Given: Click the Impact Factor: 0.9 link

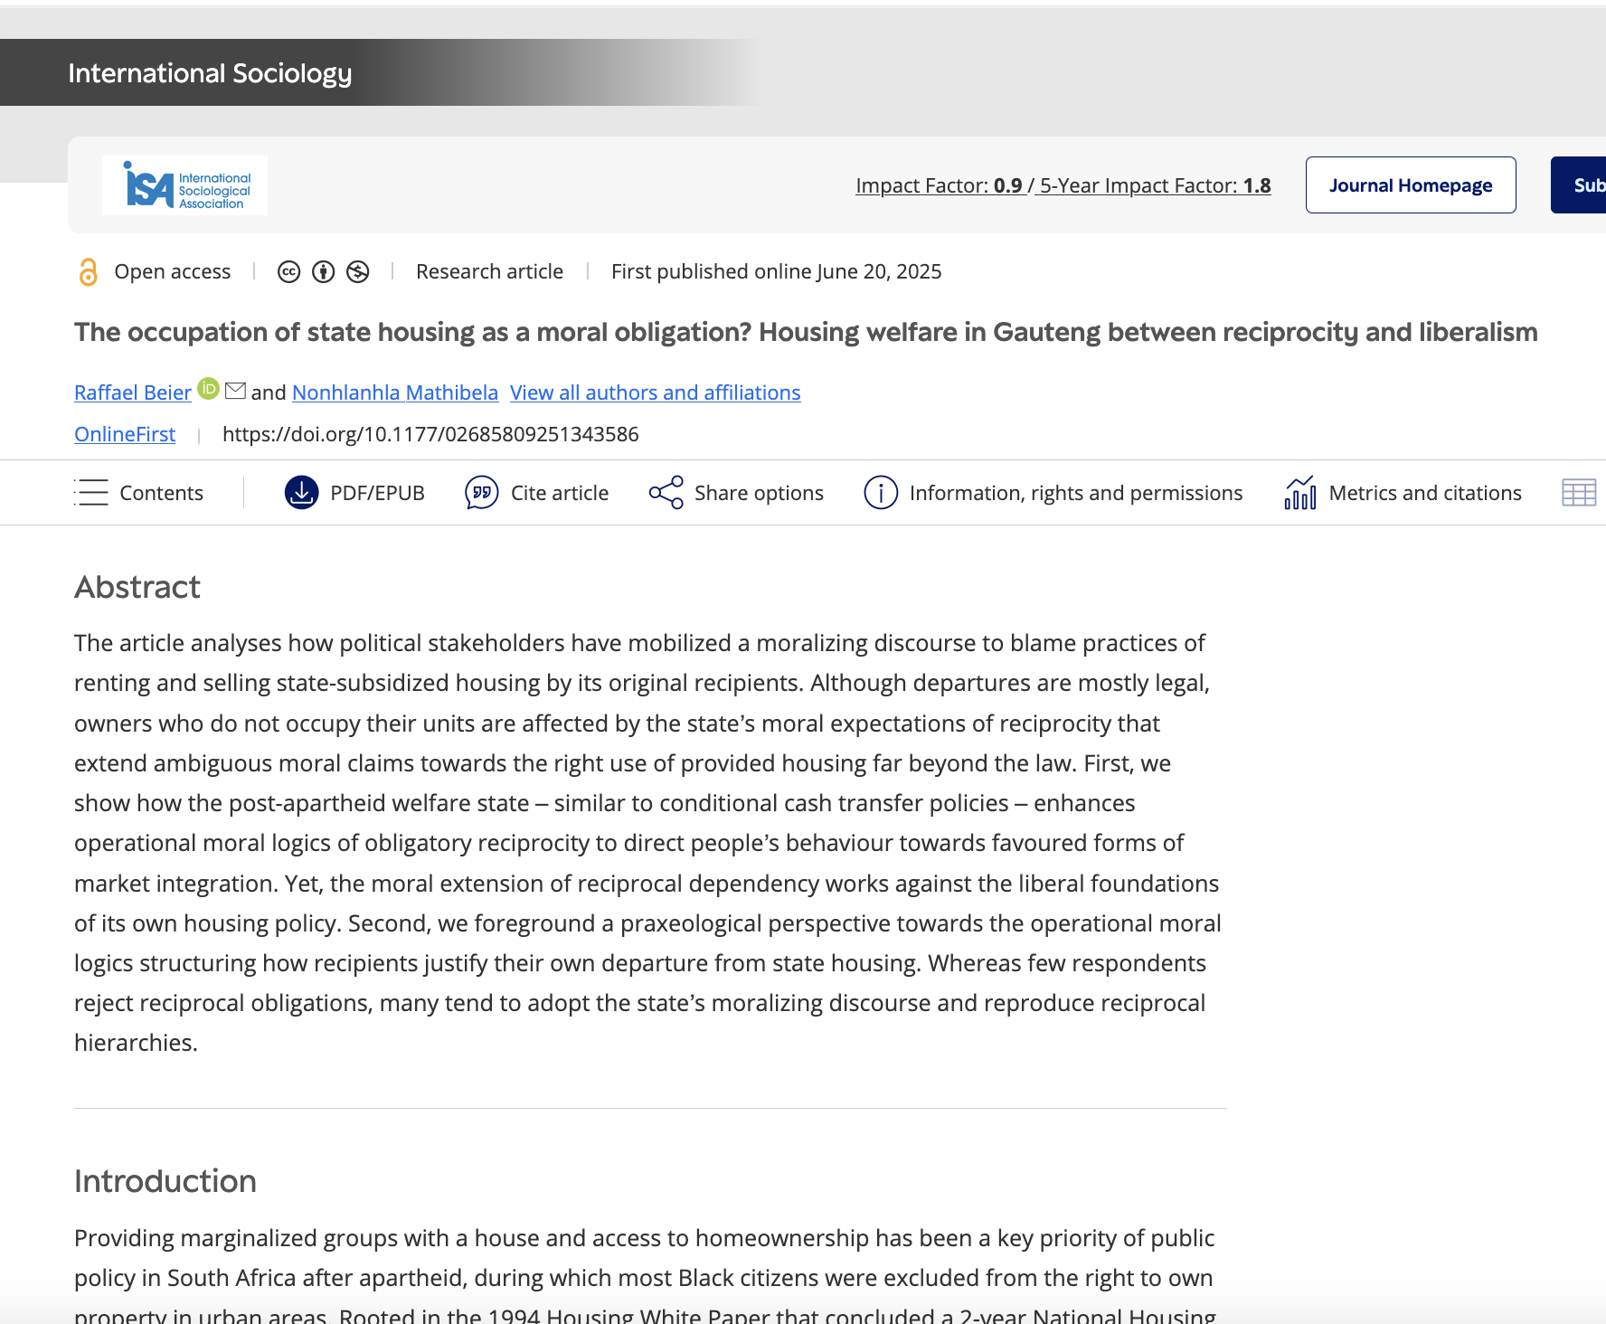Looking at the screenshot, I should pos(939,185).
